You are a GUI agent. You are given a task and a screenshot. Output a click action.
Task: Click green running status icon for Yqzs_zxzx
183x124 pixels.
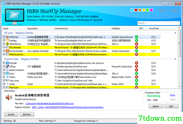click(x=137, y=81)
